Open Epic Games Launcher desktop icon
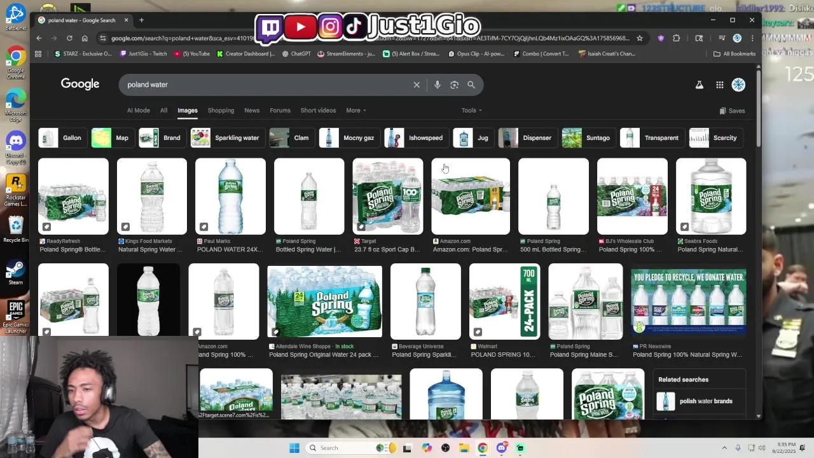Viewport: 814px width, 458px height. tap(16, 317)
